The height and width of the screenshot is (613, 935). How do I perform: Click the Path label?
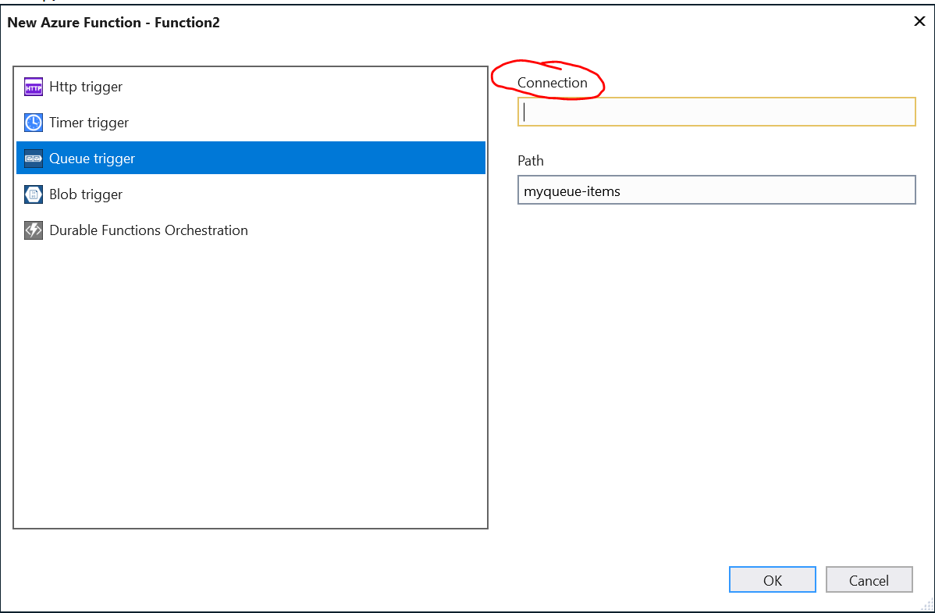pyautogui.click(x=531, y=161)
